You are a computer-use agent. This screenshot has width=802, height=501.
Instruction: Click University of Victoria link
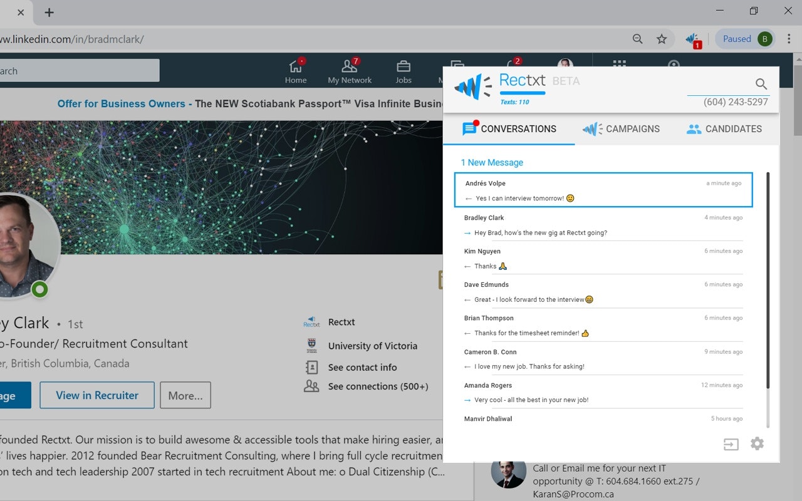(372, 346)
